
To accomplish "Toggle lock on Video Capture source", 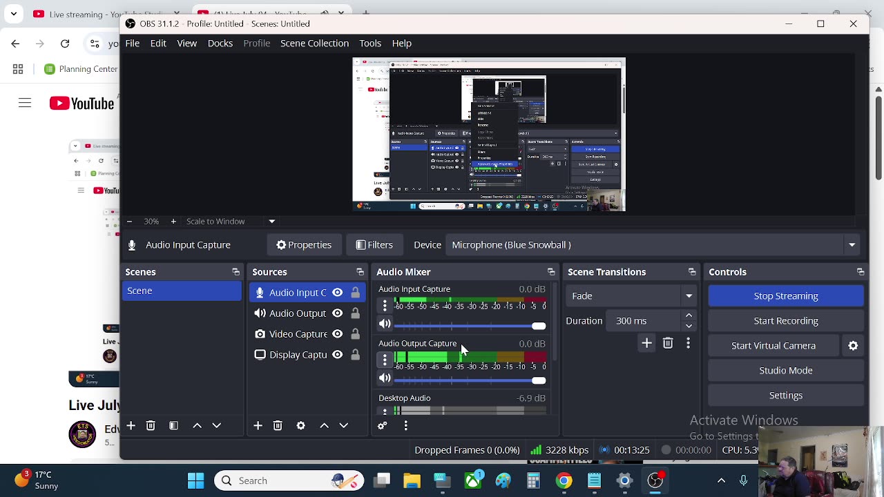I will [x=355, y=334].
